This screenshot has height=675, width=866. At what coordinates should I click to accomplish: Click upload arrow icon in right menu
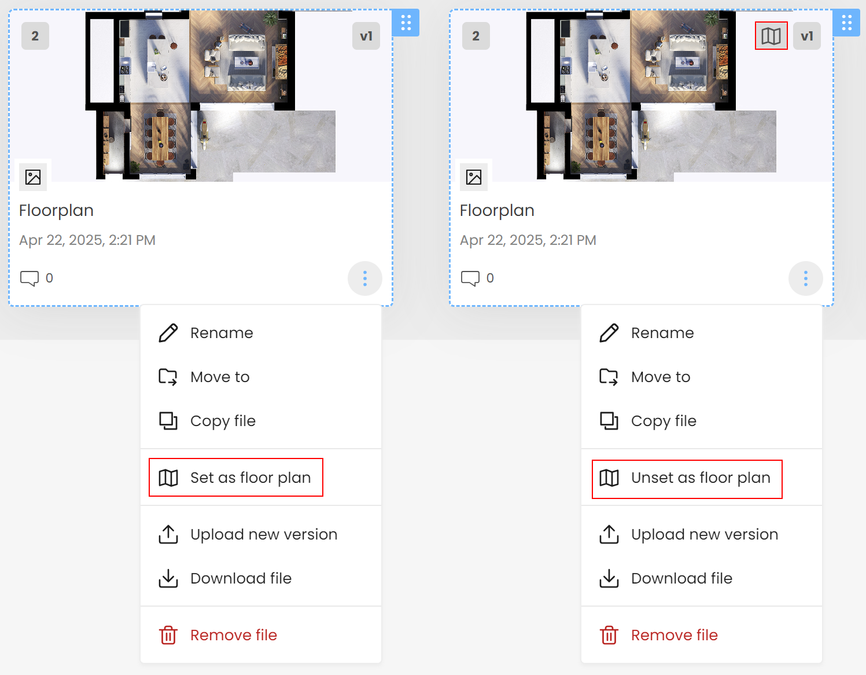(x=609, y=534)
